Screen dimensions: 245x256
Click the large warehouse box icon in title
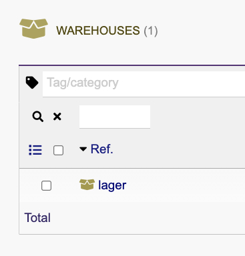[x=33, y=29]
